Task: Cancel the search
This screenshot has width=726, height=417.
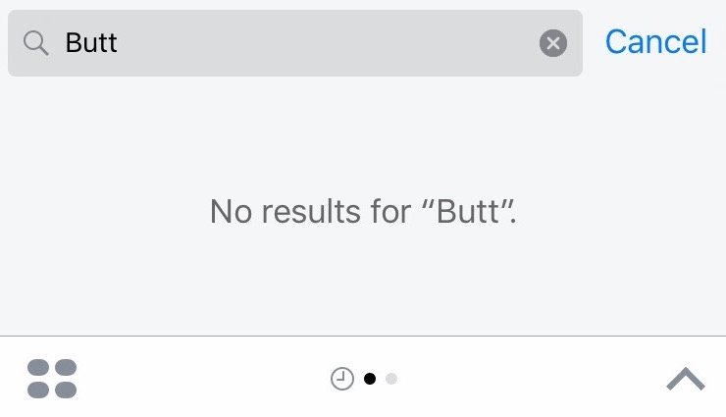Action: [x=655, y=42]
